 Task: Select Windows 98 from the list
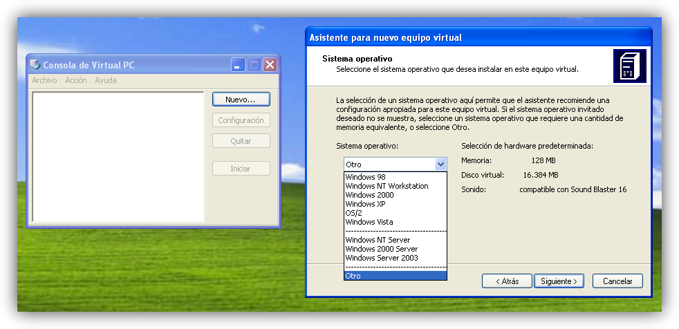coord(366,177)
